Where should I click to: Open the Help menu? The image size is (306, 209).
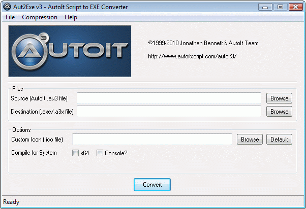tap(71, 17)
